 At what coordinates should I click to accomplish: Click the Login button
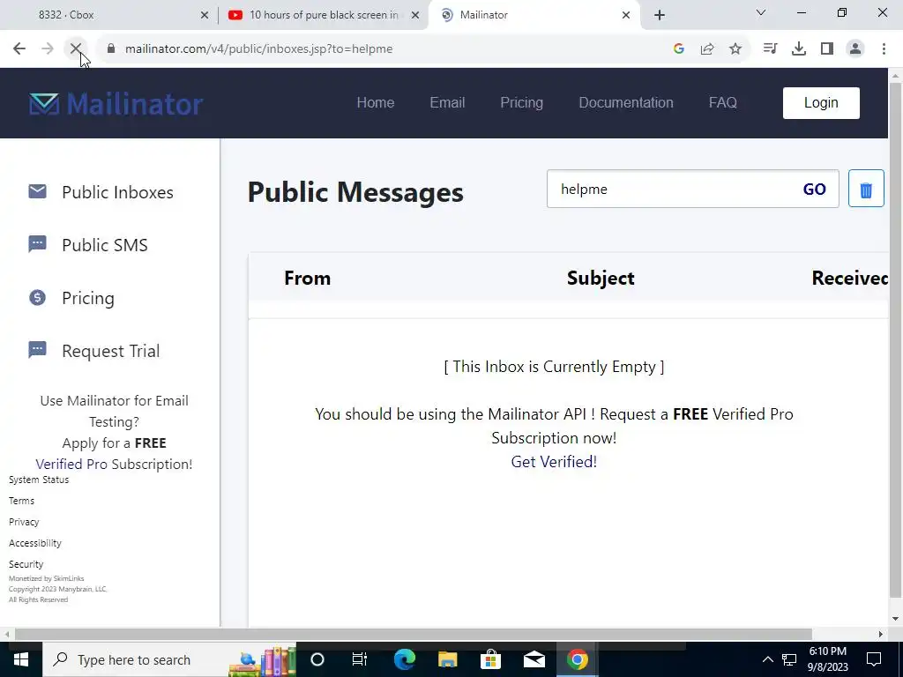[x=821, y=103]
